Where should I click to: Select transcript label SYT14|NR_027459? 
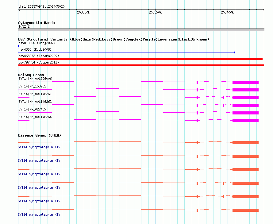pos(32,109)
